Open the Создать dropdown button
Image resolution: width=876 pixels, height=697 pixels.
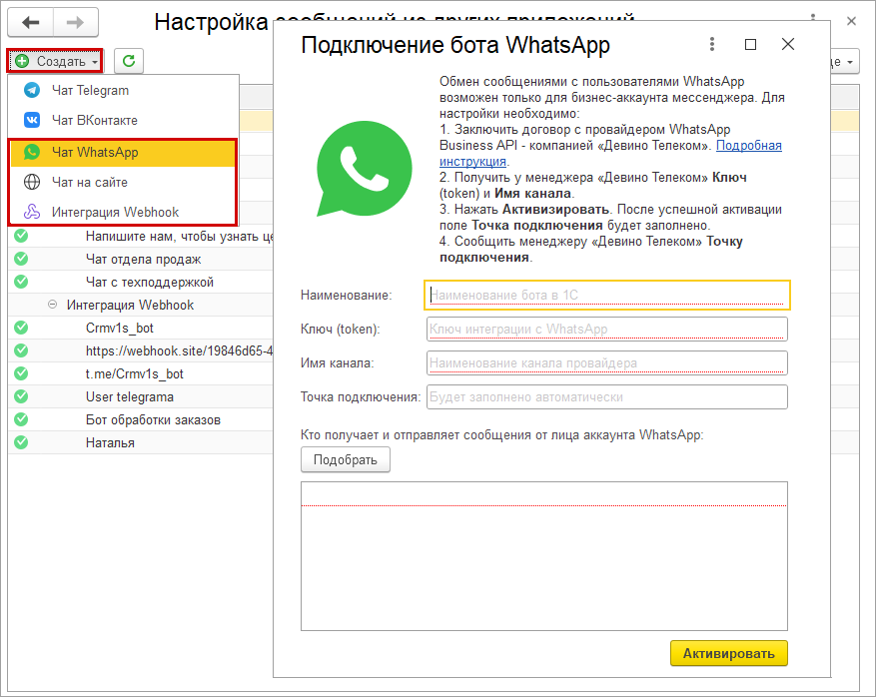coord(55,61)
